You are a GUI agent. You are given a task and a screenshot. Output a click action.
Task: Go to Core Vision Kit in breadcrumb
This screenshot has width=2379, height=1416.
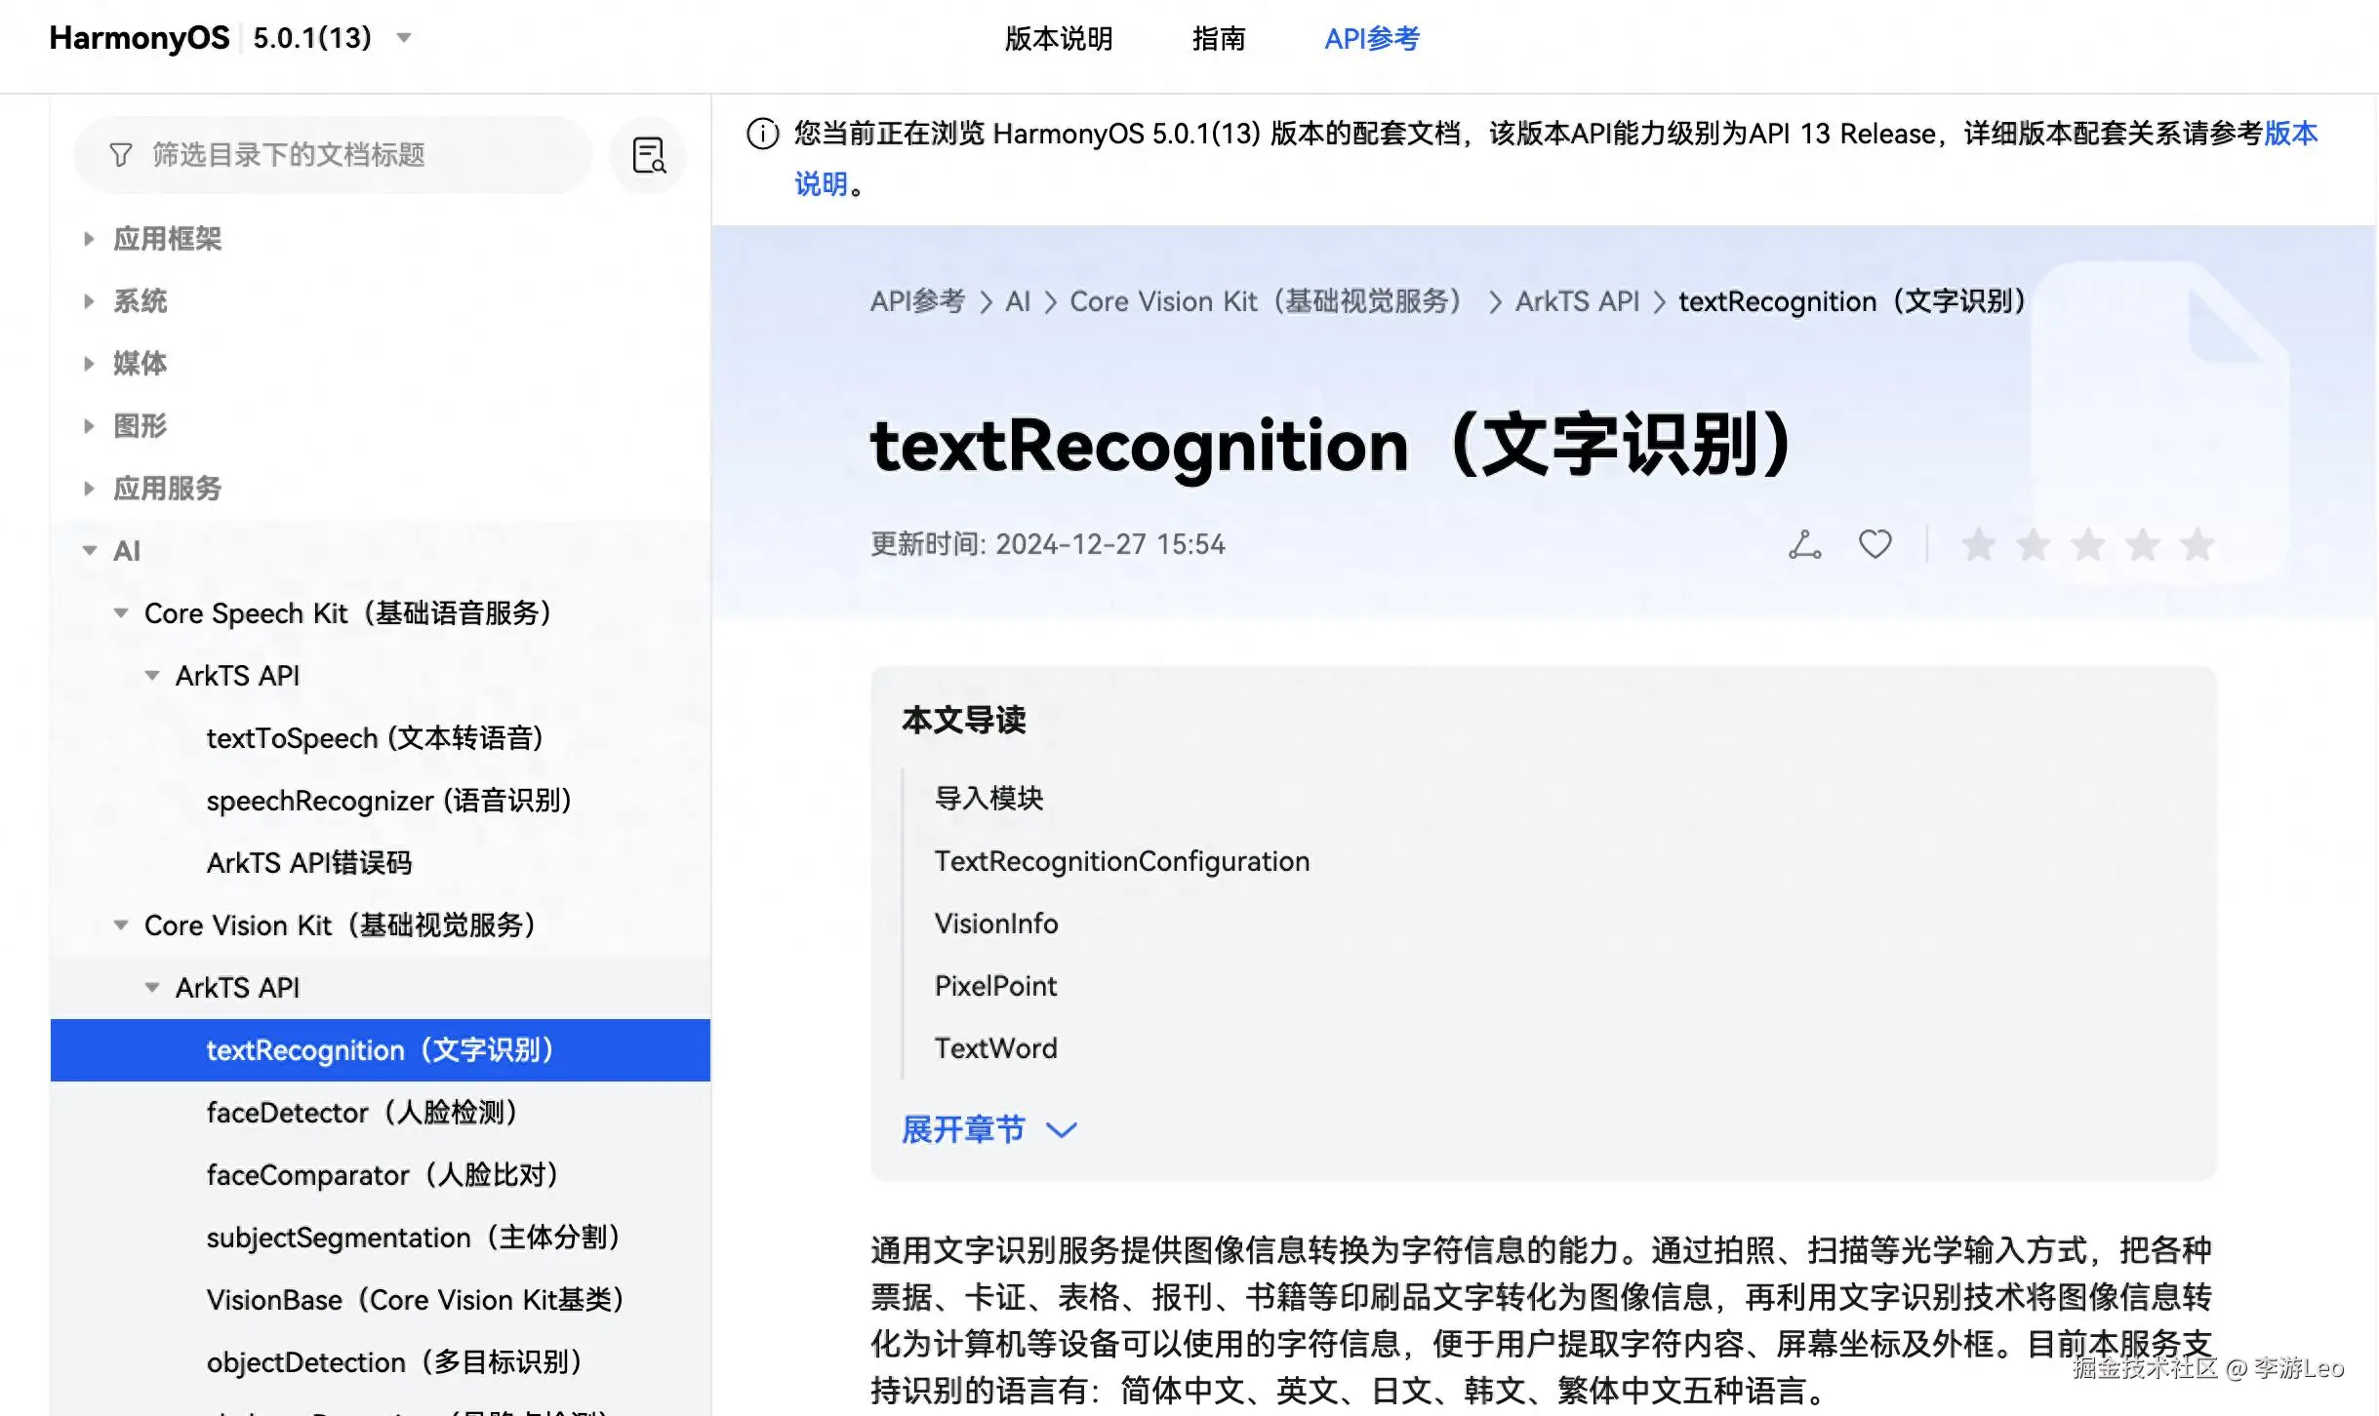[1268, 301]
